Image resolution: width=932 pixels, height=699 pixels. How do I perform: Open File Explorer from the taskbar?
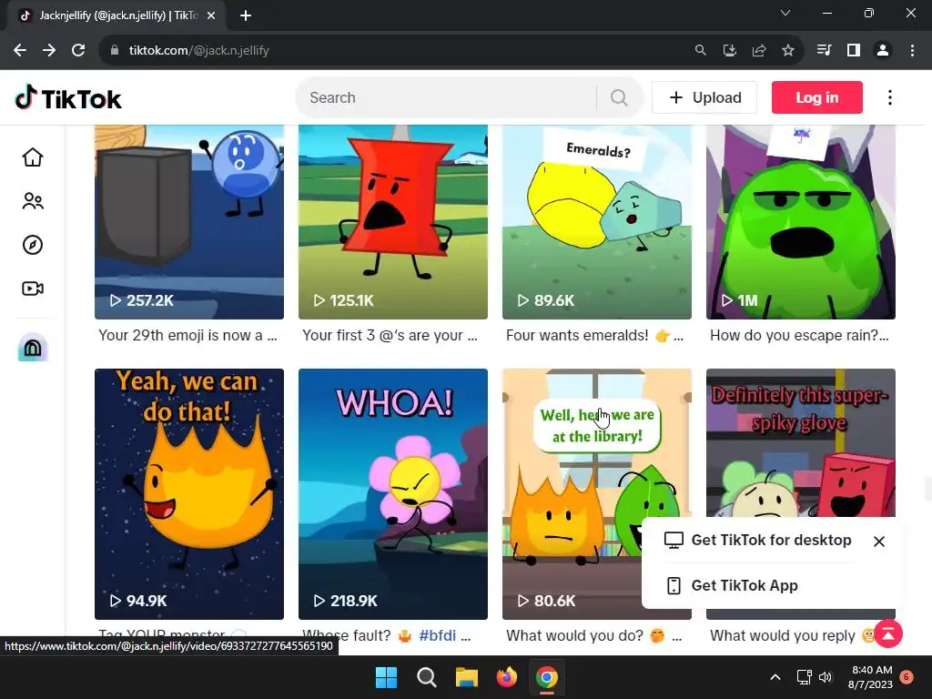467,677
